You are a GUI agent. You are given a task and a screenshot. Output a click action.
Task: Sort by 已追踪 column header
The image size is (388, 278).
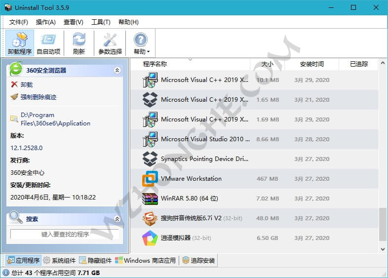tap(358, 64)
